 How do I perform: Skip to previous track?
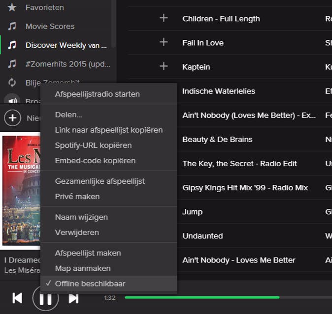17,298
